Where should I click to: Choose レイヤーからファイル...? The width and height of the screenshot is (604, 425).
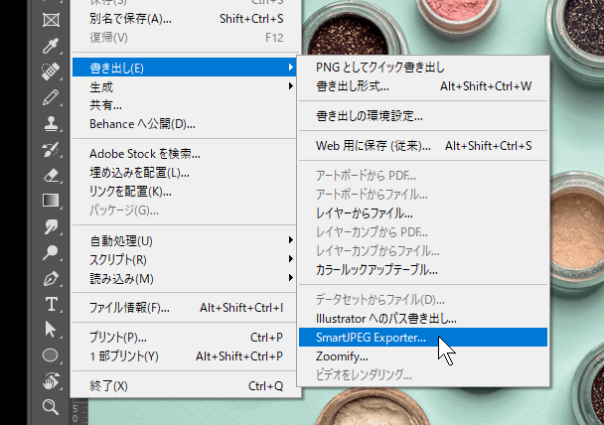pyautogui.click(x=423, y=213)
